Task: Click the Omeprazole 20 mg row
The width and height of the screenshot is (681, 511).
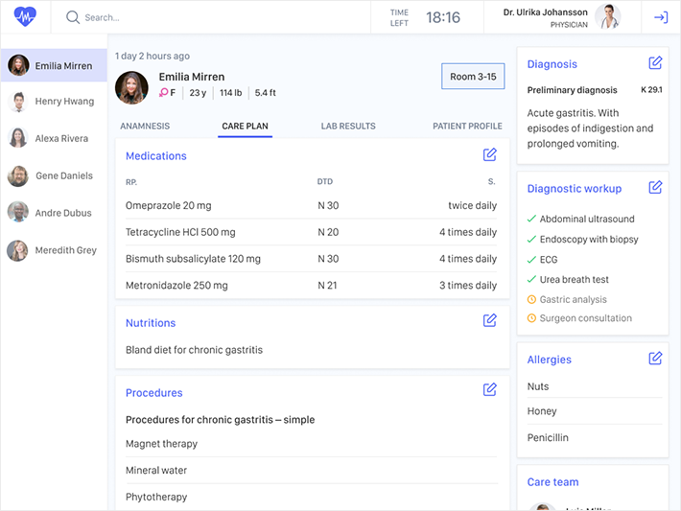Action: coord(311,205)
